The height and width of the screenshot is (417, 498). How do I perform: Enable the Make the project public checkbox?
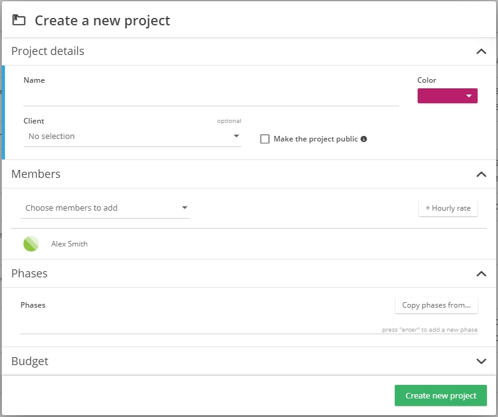(x=264, y=139)
